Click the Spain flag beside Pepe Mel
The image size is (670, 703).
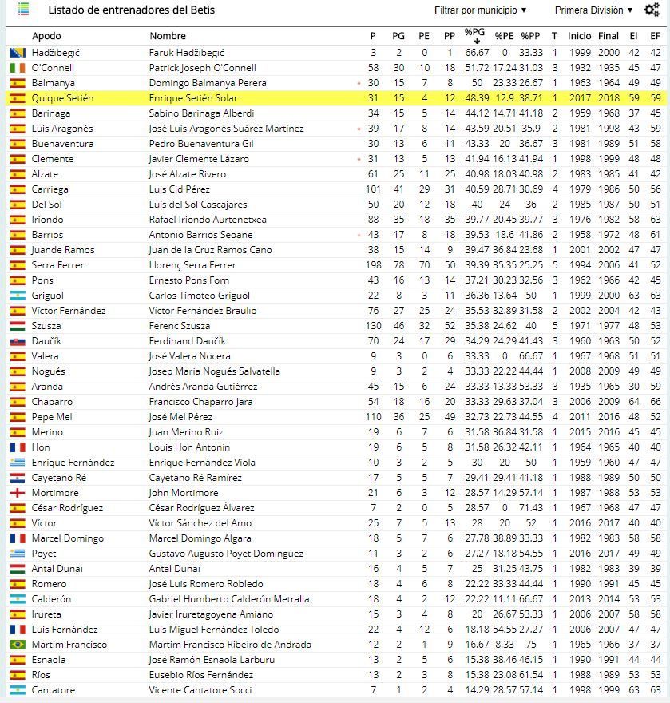pyautogui.click(x=18, y=417)
